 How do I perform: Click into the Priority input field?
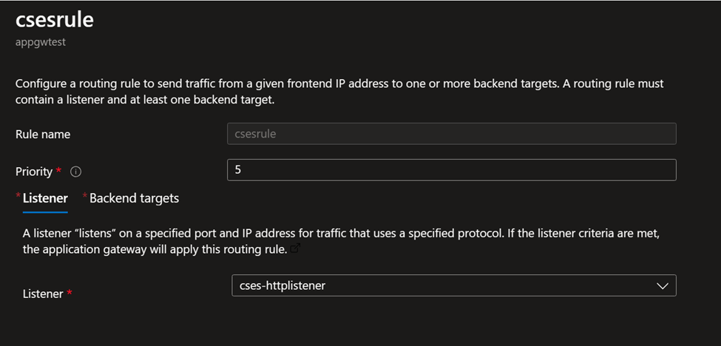point(451,170)
